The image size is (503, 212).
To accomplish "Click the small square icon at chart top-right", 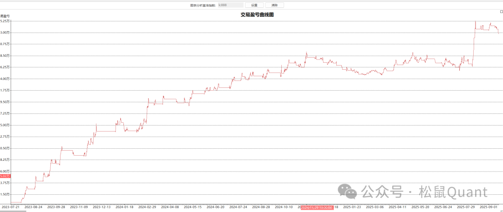I will (501, 12).
